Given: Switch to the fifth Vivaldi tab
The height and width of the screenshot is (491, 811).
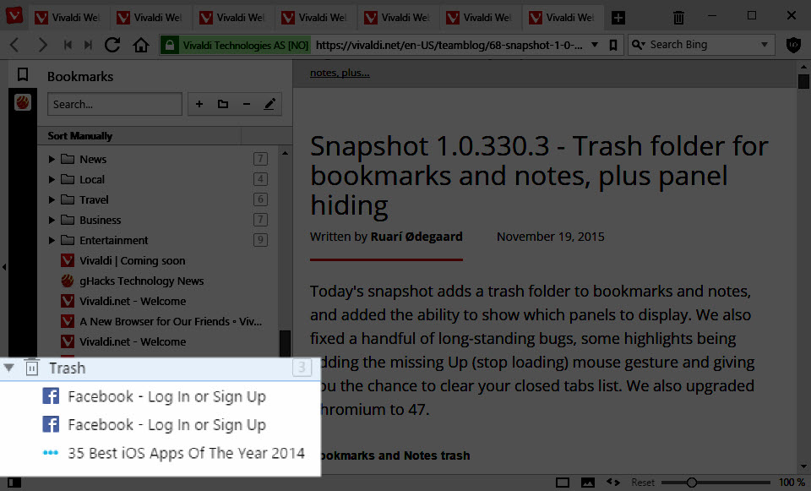Looking at the screenshot, I should coord(397,18).
